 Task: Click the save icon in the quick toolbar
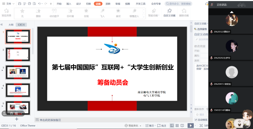point(20,4)
